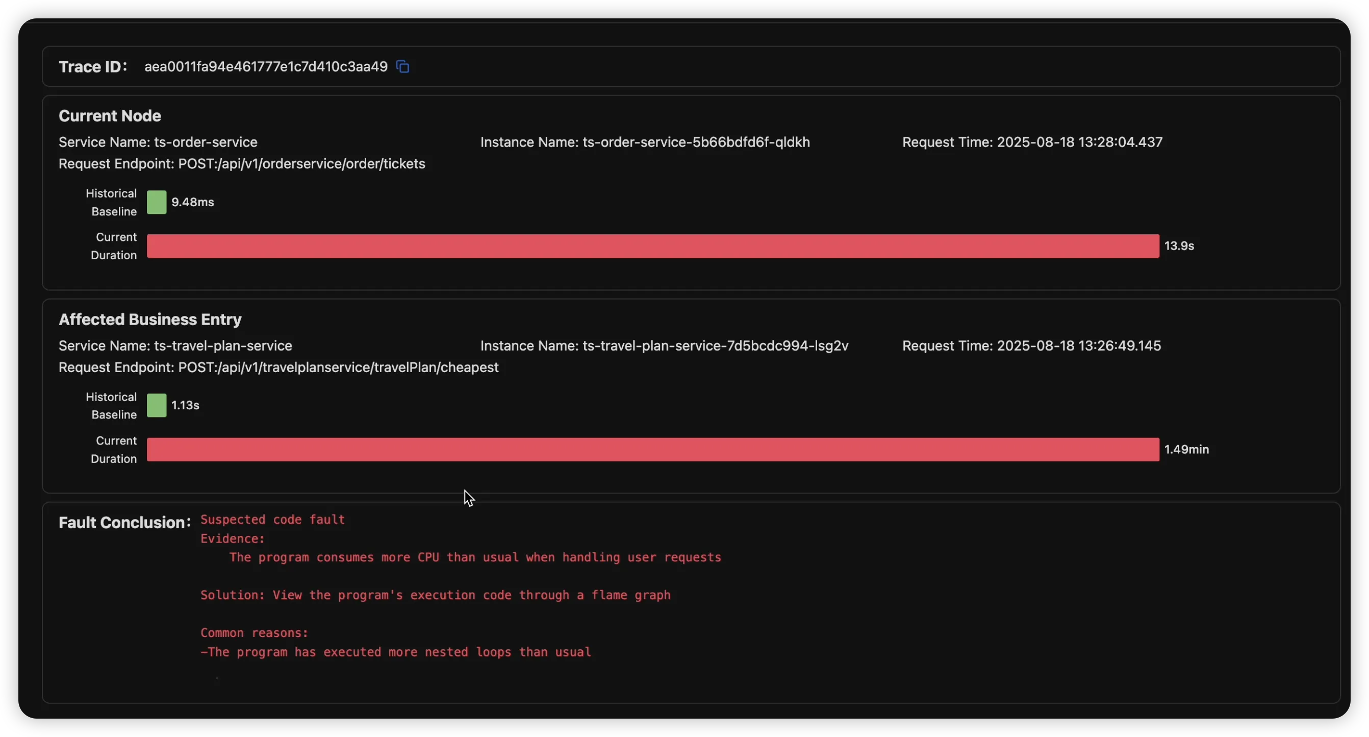Click instance name ts-travel-plan-service-7d5bcdc994-lsg2v
The width and height of the screenshot is (1369, 737).
[715, 346]
